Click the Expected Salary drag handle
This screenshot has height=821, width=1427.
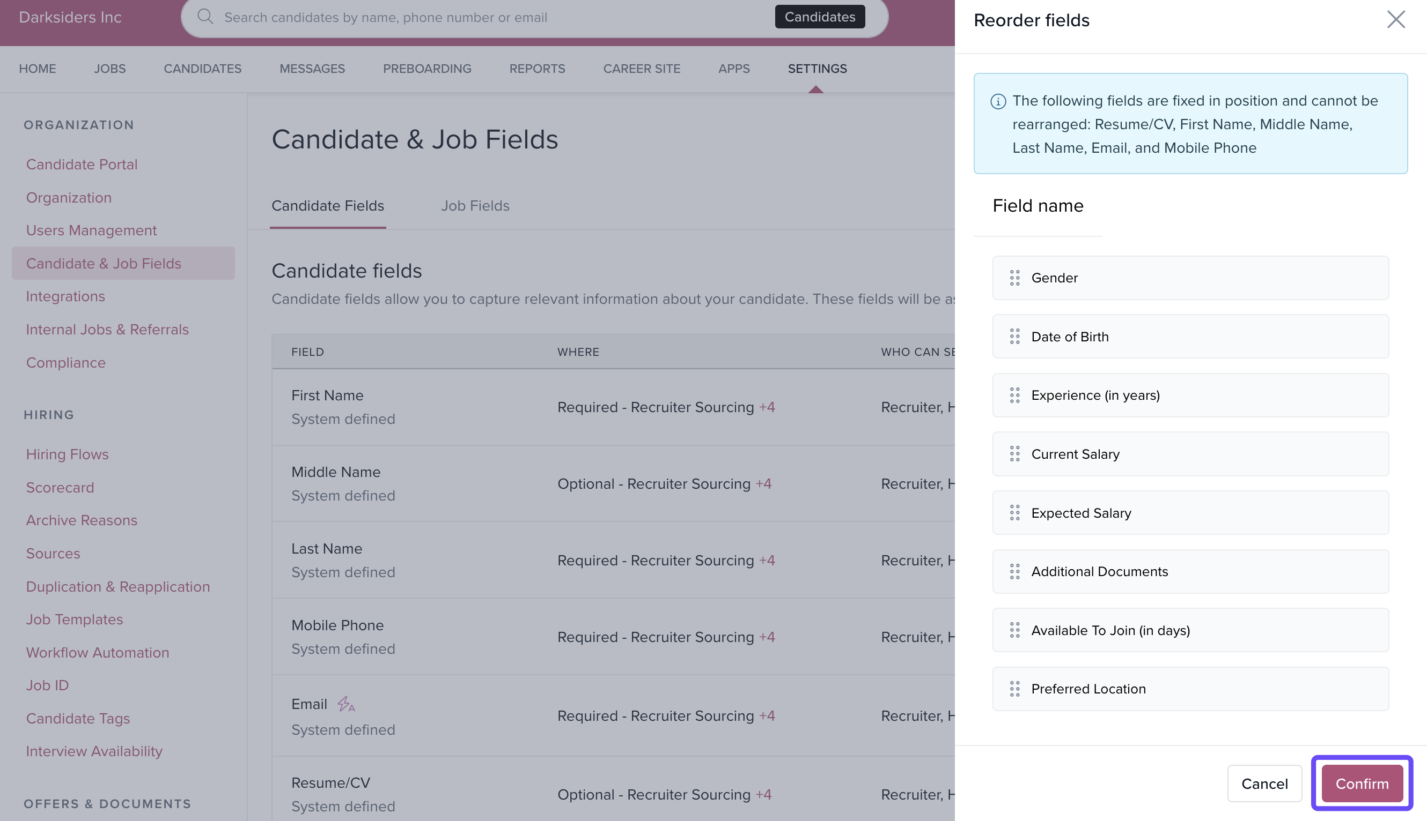[x=1014, y=512]
